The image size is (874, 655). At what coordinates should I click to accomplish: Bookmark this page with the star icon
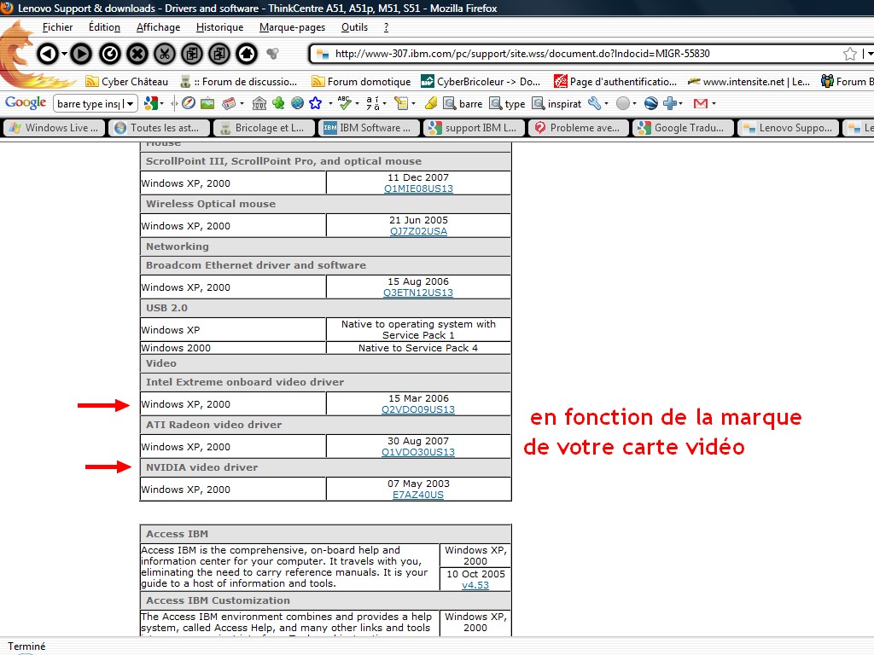click(x=850, y=54)
